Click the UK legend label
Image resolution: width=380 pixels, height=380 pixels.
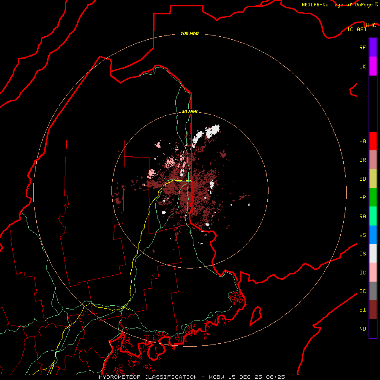click(362, 66)
